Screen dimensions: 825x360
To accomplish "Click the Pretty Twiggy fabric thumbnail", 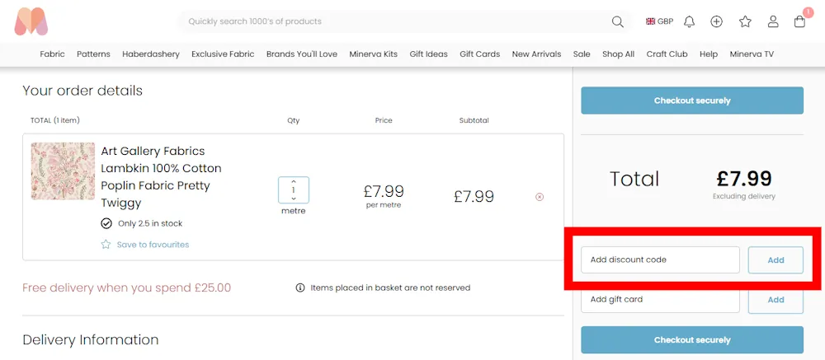I will (58, 171).
